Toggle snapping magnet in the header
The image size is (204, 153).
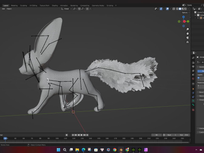click(x=79, y=9)
